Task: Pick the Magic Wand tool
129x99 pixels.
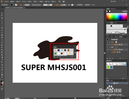Action: pyautogui.click(x=2, y=15)
